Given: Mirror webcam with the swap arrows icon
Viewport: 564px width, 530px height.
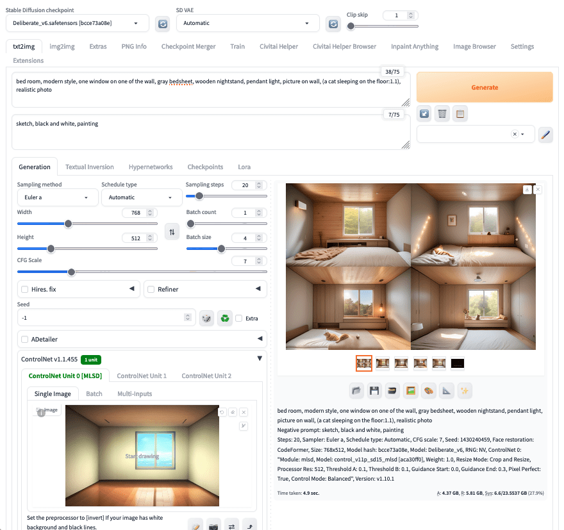Looking at the screenshot, I should [231, 526].
